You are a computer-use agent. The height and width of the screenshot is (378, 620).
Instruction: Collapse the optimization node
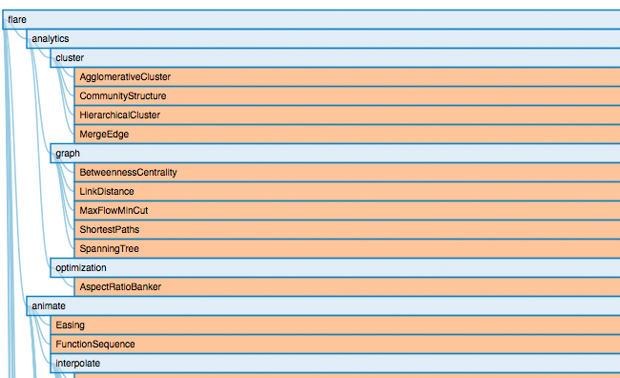point(335,267)
